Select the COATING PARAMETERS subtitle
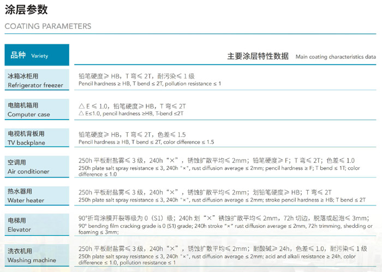 pos(48,26)
